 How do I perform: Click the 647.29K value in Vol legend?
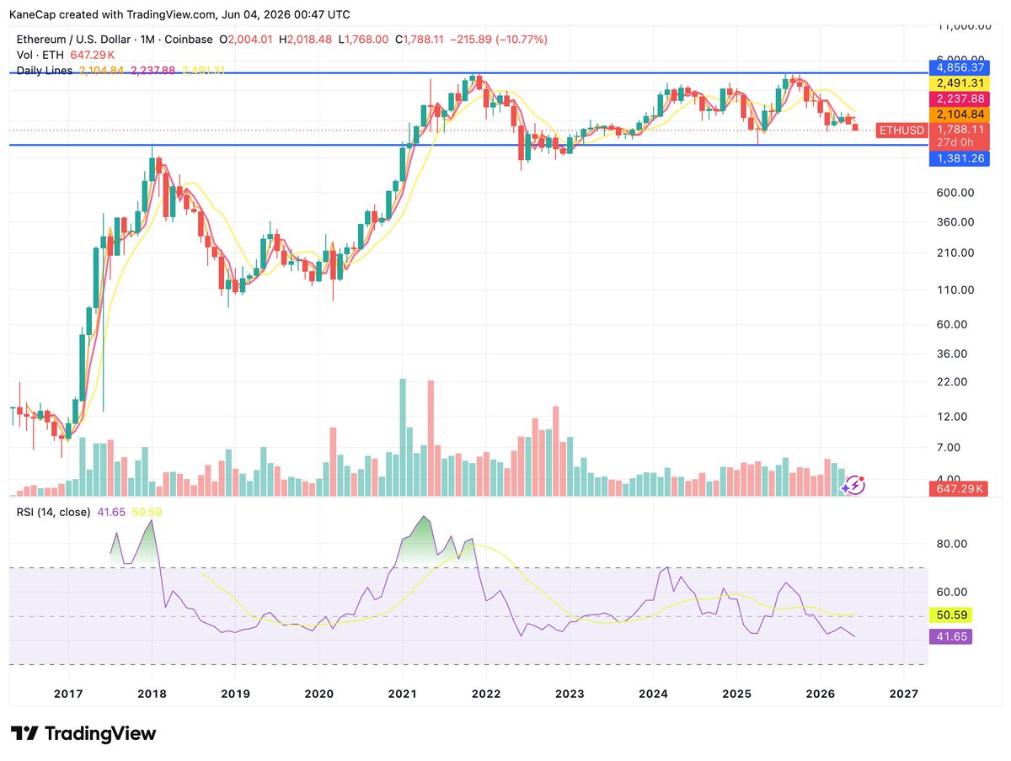[92, 56]
